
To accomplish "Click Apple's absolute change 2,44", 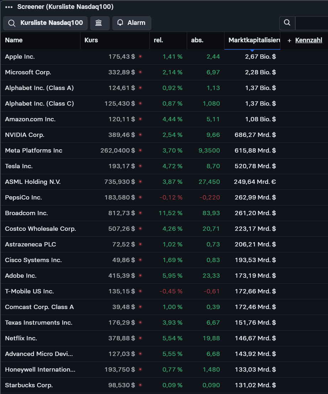I will point(213,57).
